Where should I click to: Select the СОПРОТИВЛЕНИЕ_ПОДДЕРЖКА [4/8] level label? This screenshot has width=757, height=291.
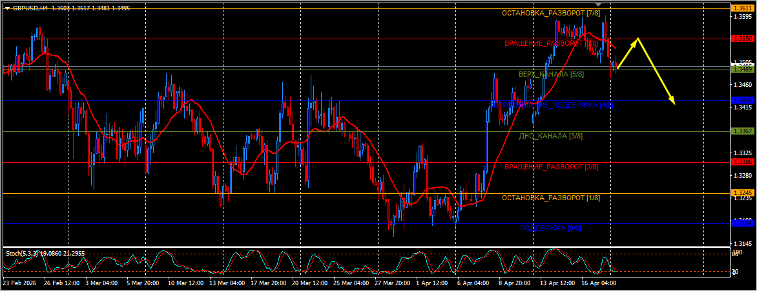tap(552, 105)
